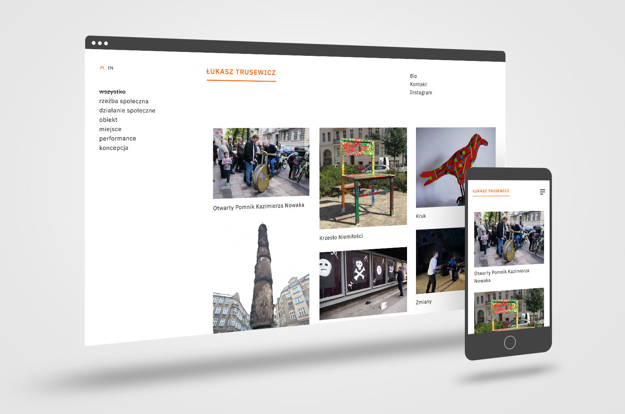The width and height of the screenshot is (625, 414).
Task: Select the wszystko filter
Action: click(x=112, y=92)
